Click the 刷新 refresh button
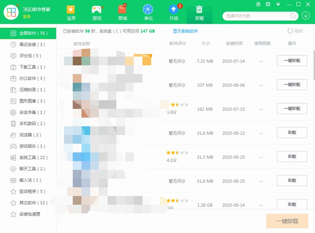 pos(295,31)
